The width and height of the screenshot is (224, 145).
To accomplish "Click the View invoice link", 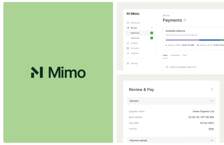I will pyautogui.click(x=211, y=129).
